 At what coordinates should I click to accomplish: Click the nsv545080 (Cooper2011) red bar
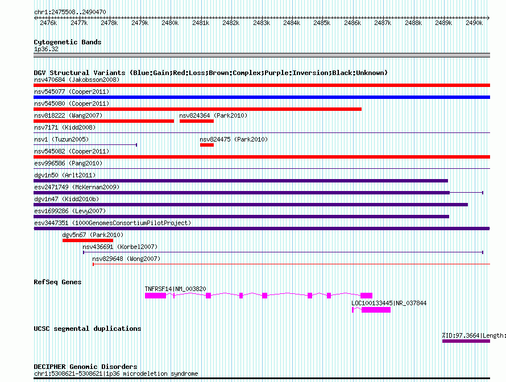pyautogui.click(x=197, y=109)
